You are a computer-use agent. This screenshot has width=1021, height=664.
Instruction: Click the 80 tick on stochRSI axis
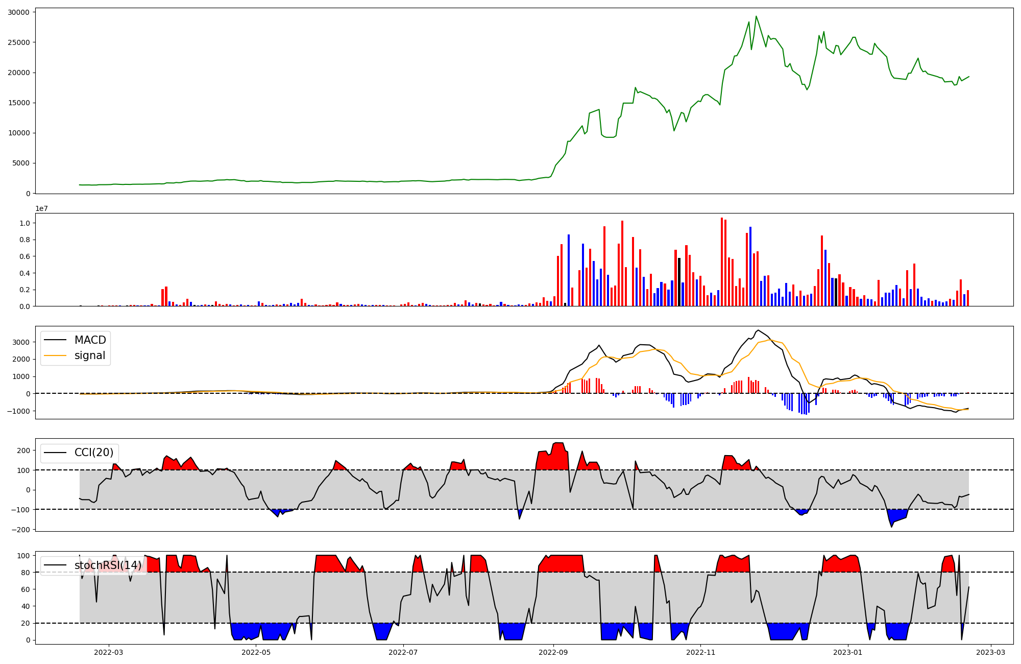[26, 573]
